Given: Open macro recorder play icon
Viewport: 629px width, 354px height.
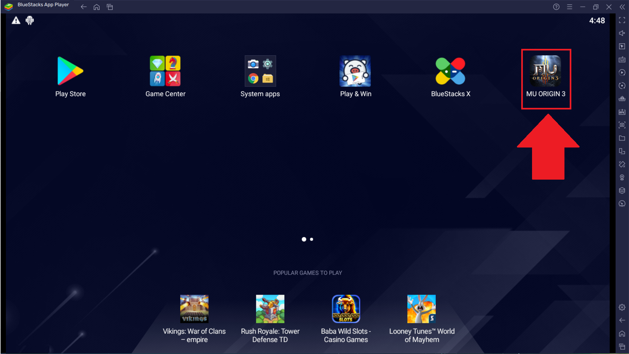Looking at the screenshot, I should [622, 72].
